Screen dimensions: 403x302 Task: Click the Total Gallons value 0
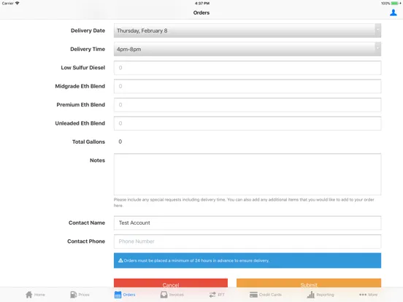tap(120, 142)
